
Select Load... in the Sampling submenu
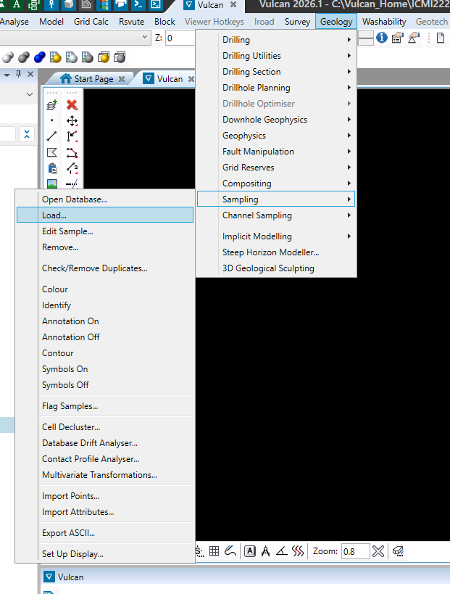click(x=105, y=215)
